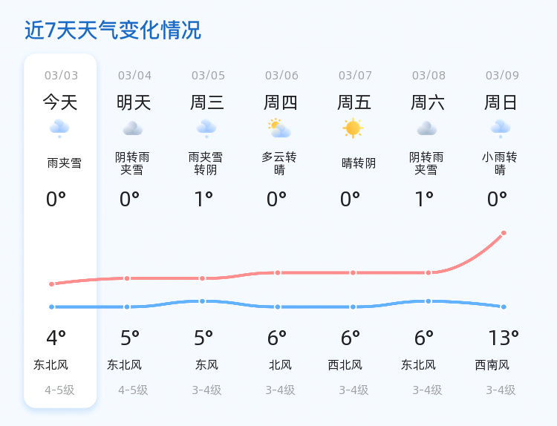Click the 周六 blue line data point
This screenshot has height=426, width=557.
click(x=429, y=301)
